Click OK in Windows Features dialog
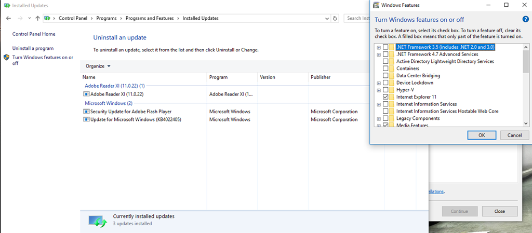The image size is (532, 233). point(482,135)
